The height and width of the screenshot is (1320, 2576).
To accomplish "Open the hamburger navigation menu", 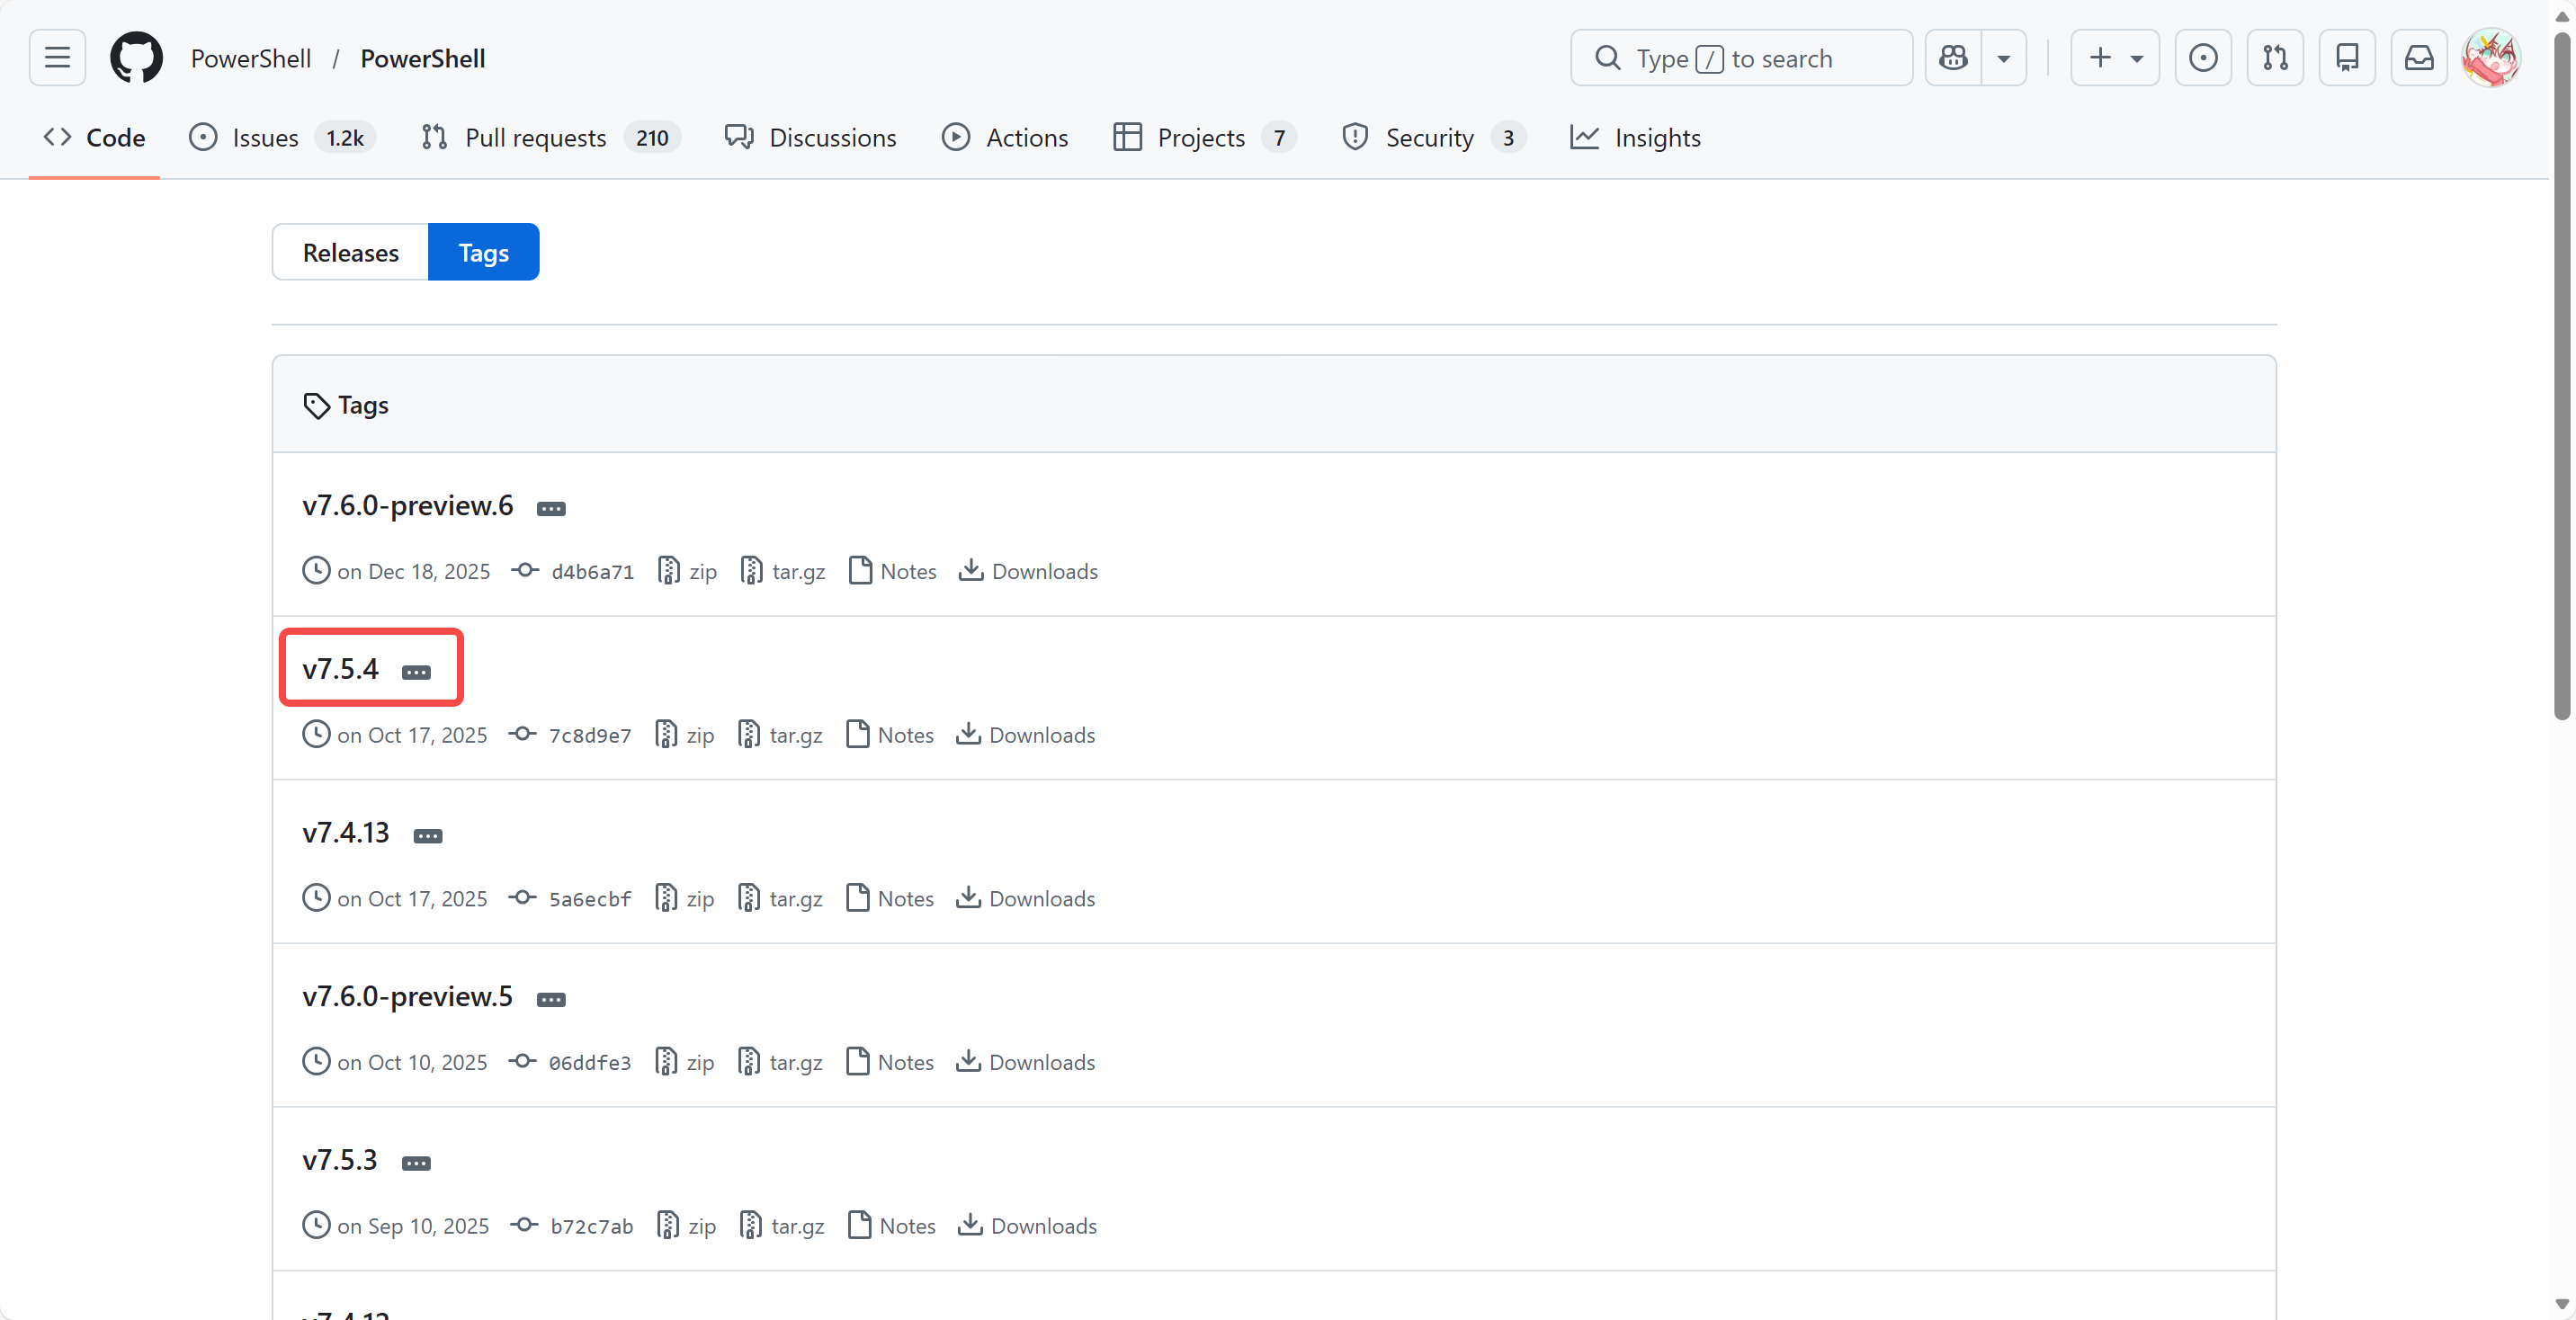I will (57, 58).
